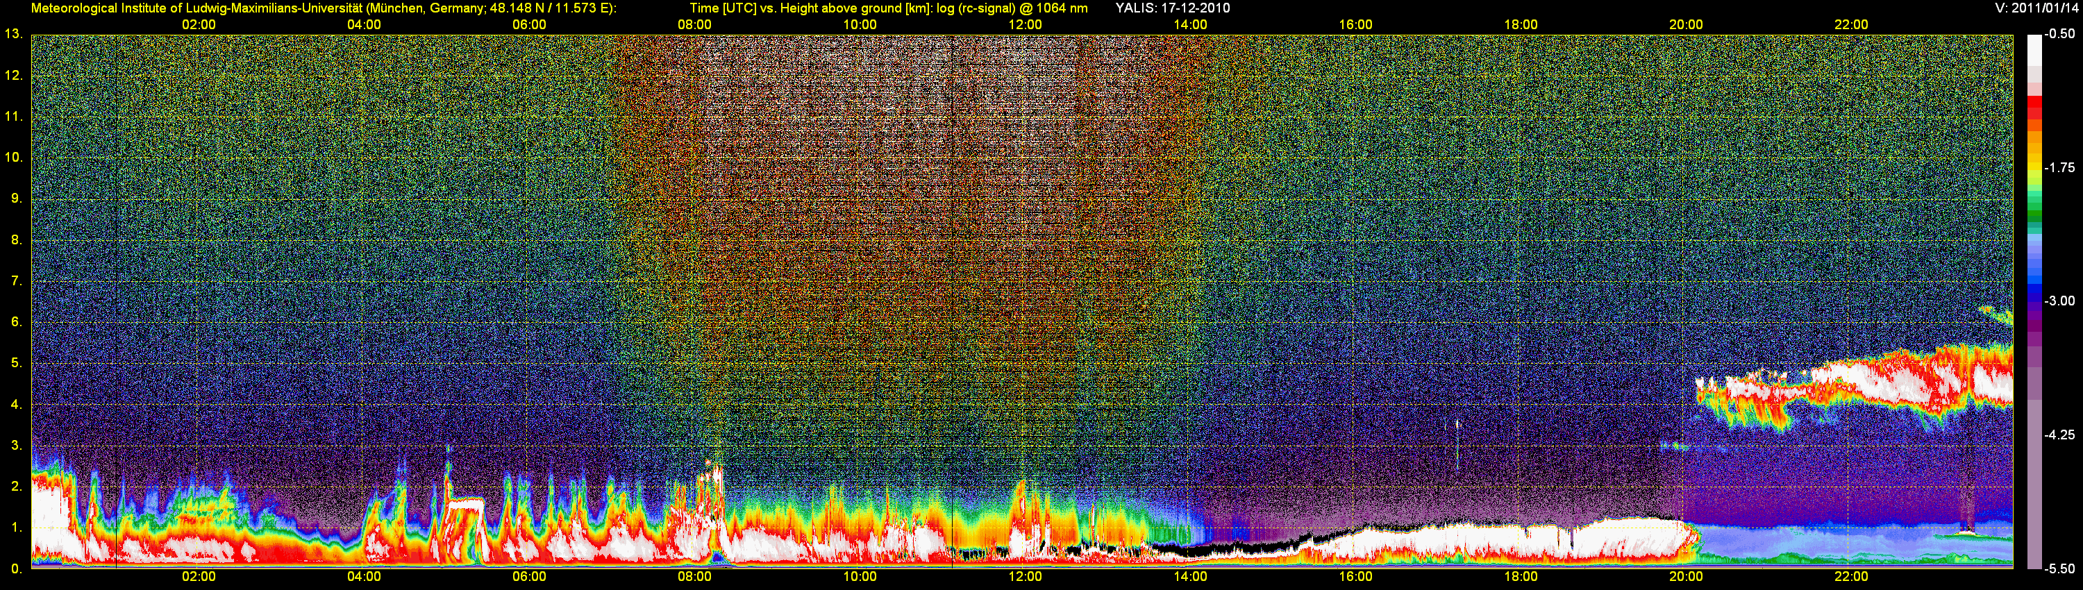Image resolution: width=2083 pixels, height=590 pixels.
Task: Click the '10:00' label on the top time axis
Action: [860, 25]
